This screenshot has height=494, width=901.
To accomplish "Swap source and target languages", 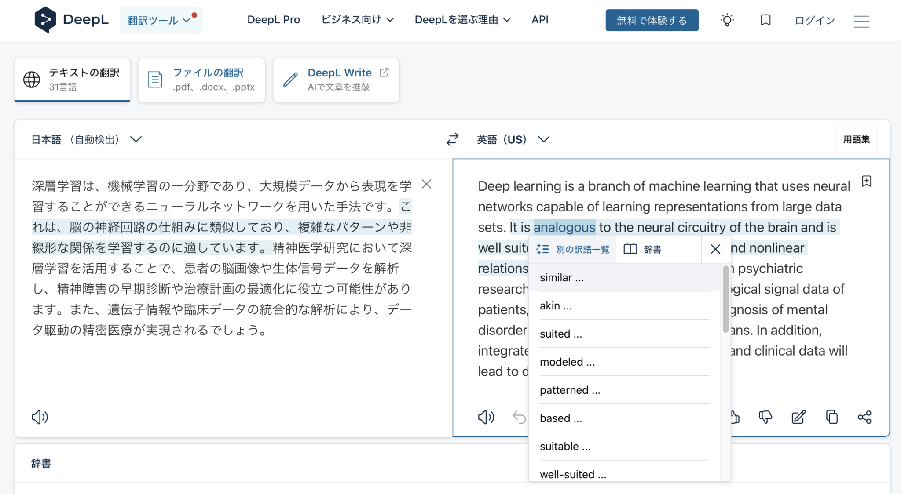I will (452, 139).
